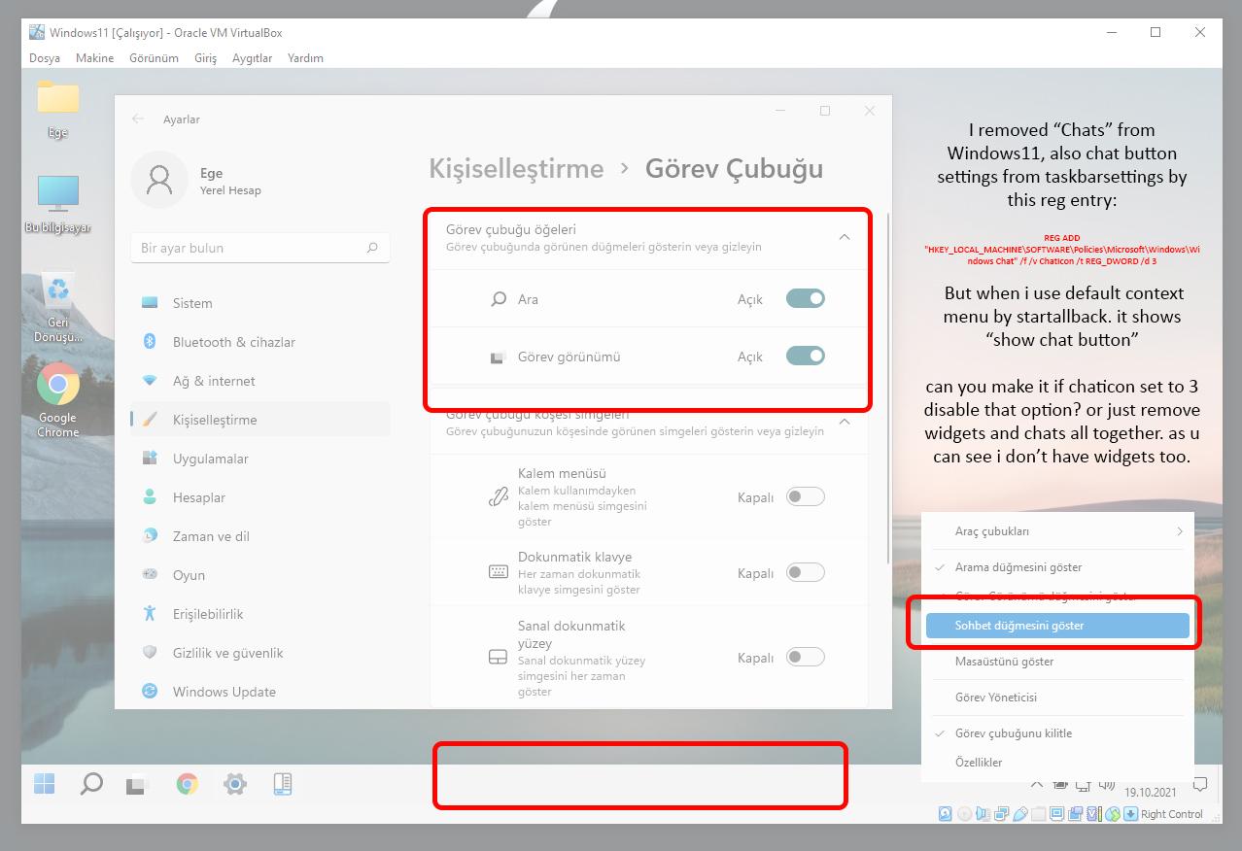Collapse the Görev çubuğu öğeleri section
The image size is (1242, 851).
pyautogui.click(x=844, y=237)
